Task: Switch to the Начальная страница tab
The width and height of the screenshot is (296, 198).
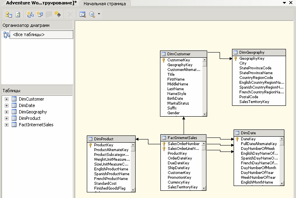Action: click(104, 4)
